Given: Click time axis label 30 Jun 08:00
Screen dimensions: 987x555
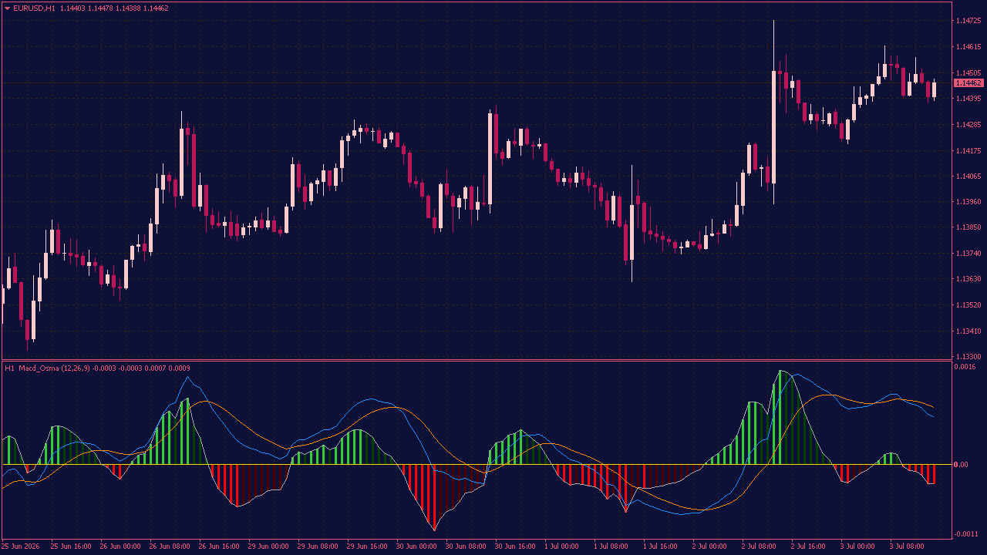Looking at the screenshot, I should pyautogui.click(x=466, y=547).
